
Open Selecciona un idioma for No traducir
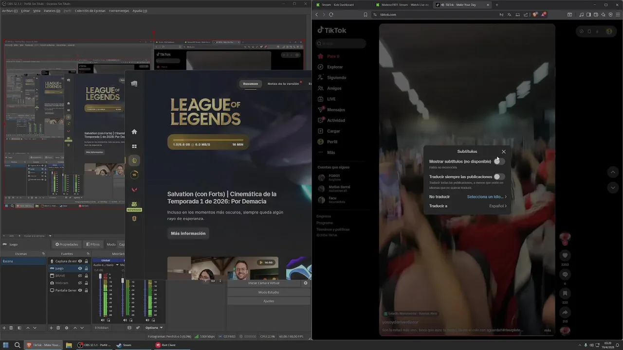tap(487, 197)
